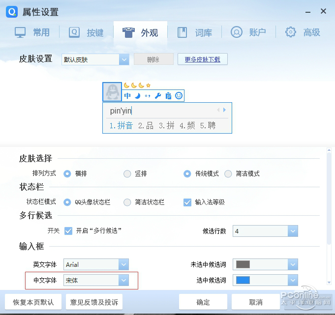Click candidate 4.频 in preview
335x315 pixels.
tap(187, 125)
